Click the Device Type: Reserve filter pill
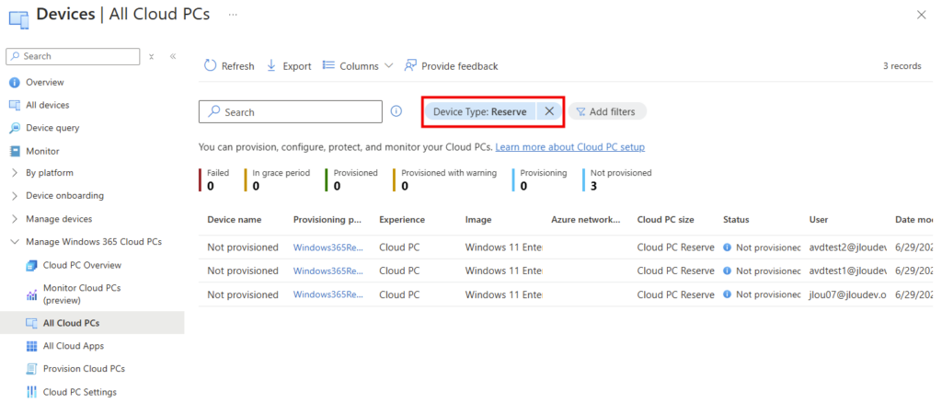This screenshot has width=942, height=403. coord(480,111)
